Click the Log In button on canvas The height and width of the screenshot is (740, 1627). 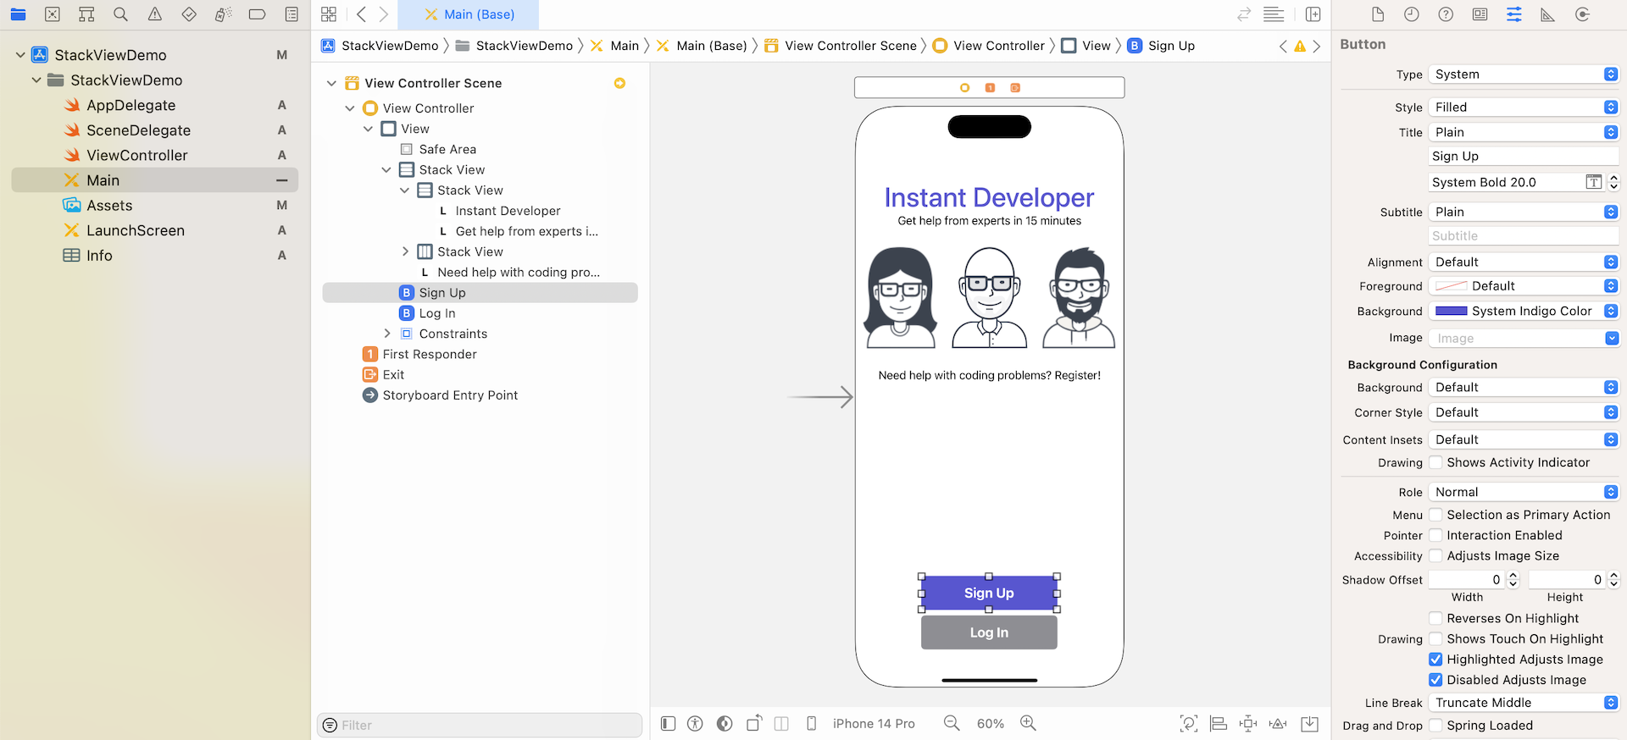[988, 632]
